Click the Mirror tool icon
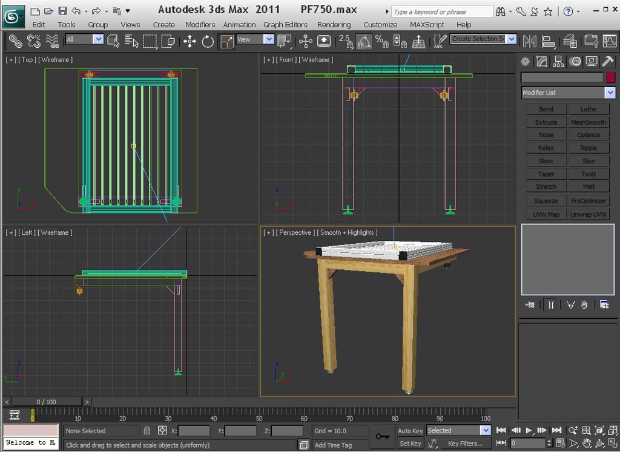The width and height of the screenshot is (620, 452). [529, 41]
